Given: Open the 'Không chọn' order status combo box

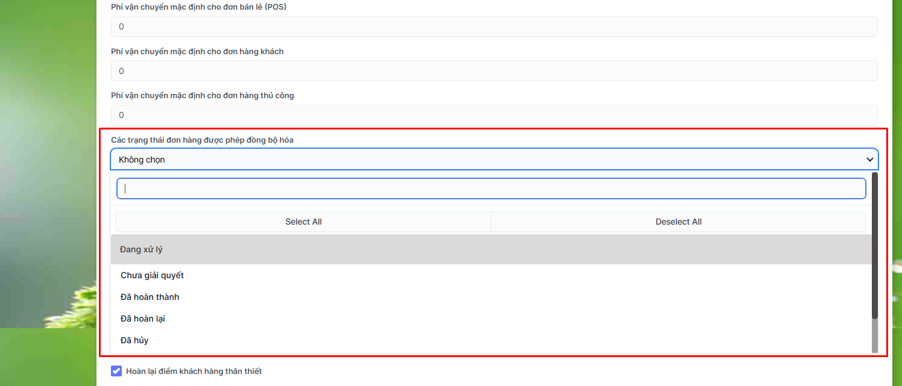Looking at the screenshot, I should point(482,160).
